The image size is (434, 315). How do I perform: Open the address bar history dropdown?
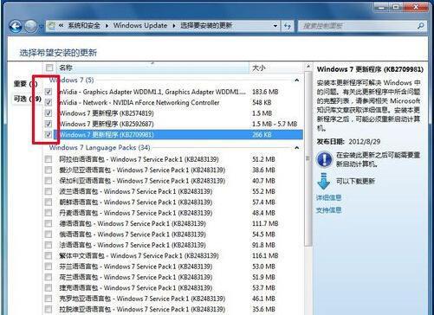(x=275, y=26)
